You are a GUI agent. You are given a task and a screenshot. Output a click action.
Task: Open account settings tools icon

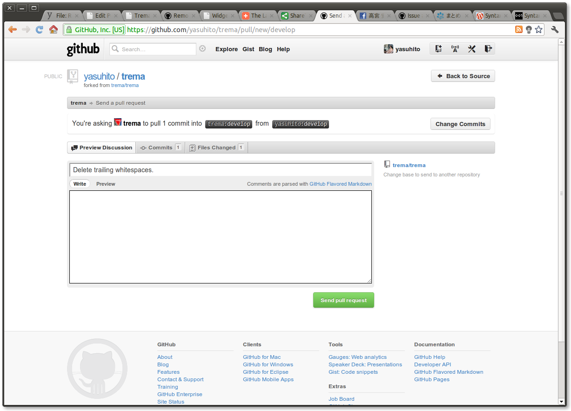tap(471, 49)
